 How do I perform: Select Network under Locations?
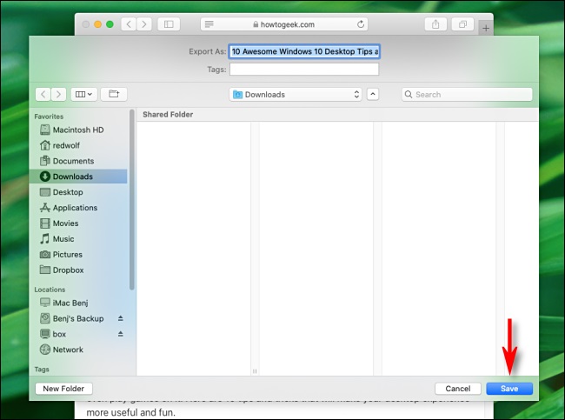click(x=78, y=350)
